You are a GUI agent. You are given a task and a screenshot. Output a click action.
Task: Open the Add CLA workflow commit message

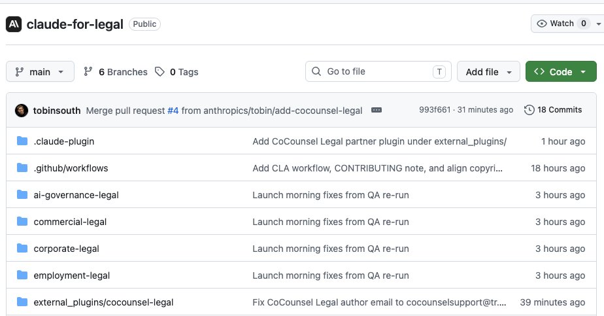(x=378, y=168)
